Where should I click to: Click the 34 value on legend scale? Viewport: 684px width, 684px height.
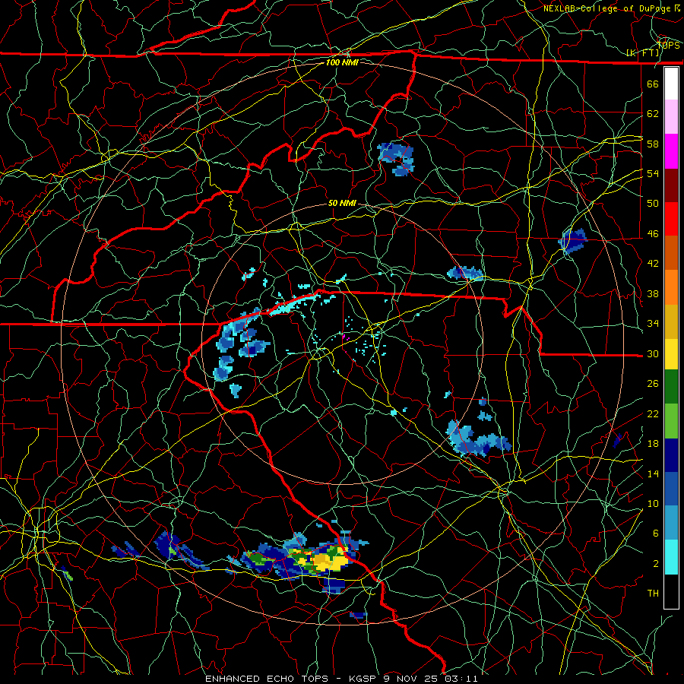tap(653, 324)
